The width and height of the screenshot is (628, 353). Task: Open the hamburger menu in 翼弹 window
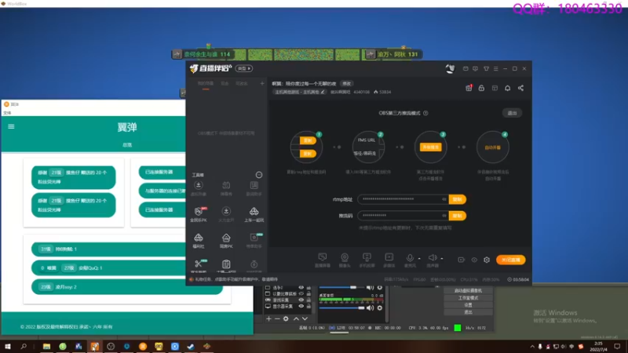pos(11,126)
